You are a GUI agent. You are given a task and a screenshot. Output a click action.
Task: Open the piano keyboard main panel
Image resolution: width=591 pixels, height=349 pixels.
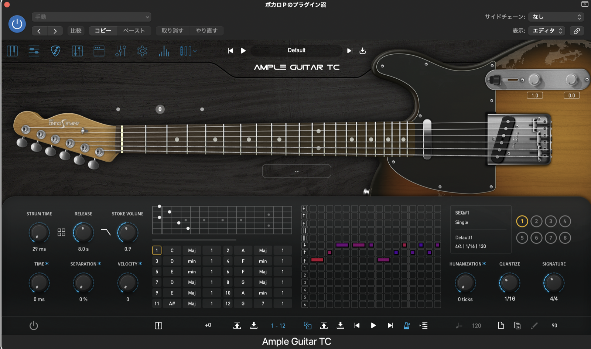pos(12,51)
